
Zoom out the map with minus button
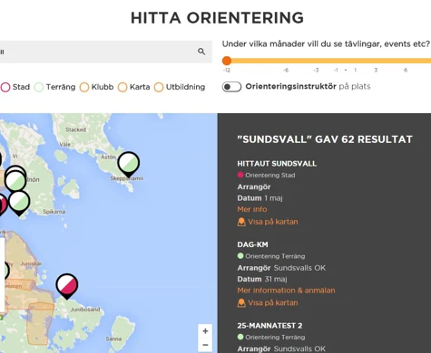(205, 345)
